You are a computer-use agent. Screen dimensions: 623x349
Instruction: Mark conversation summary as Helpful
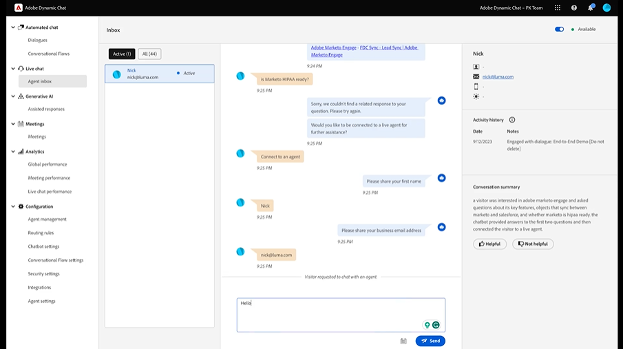coord(489,244)
